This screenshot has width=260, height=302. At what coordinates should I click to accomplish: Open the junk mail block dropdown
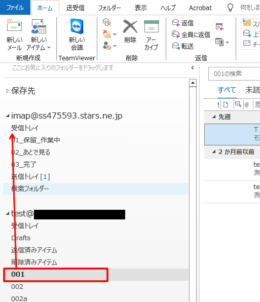[x=109, y=46]
